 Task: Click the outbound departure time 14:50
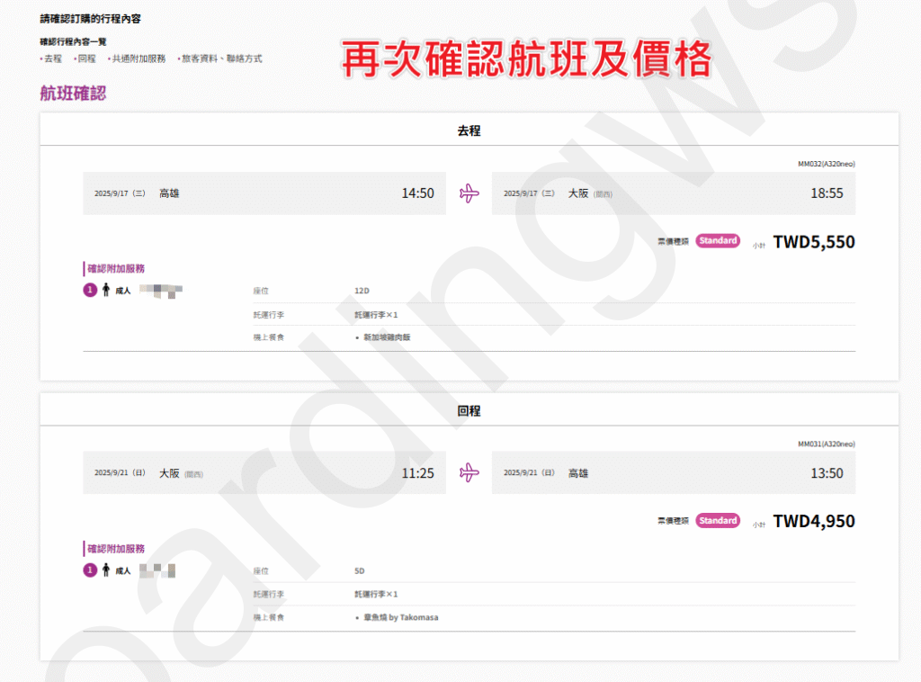click(x=417, y=193)
